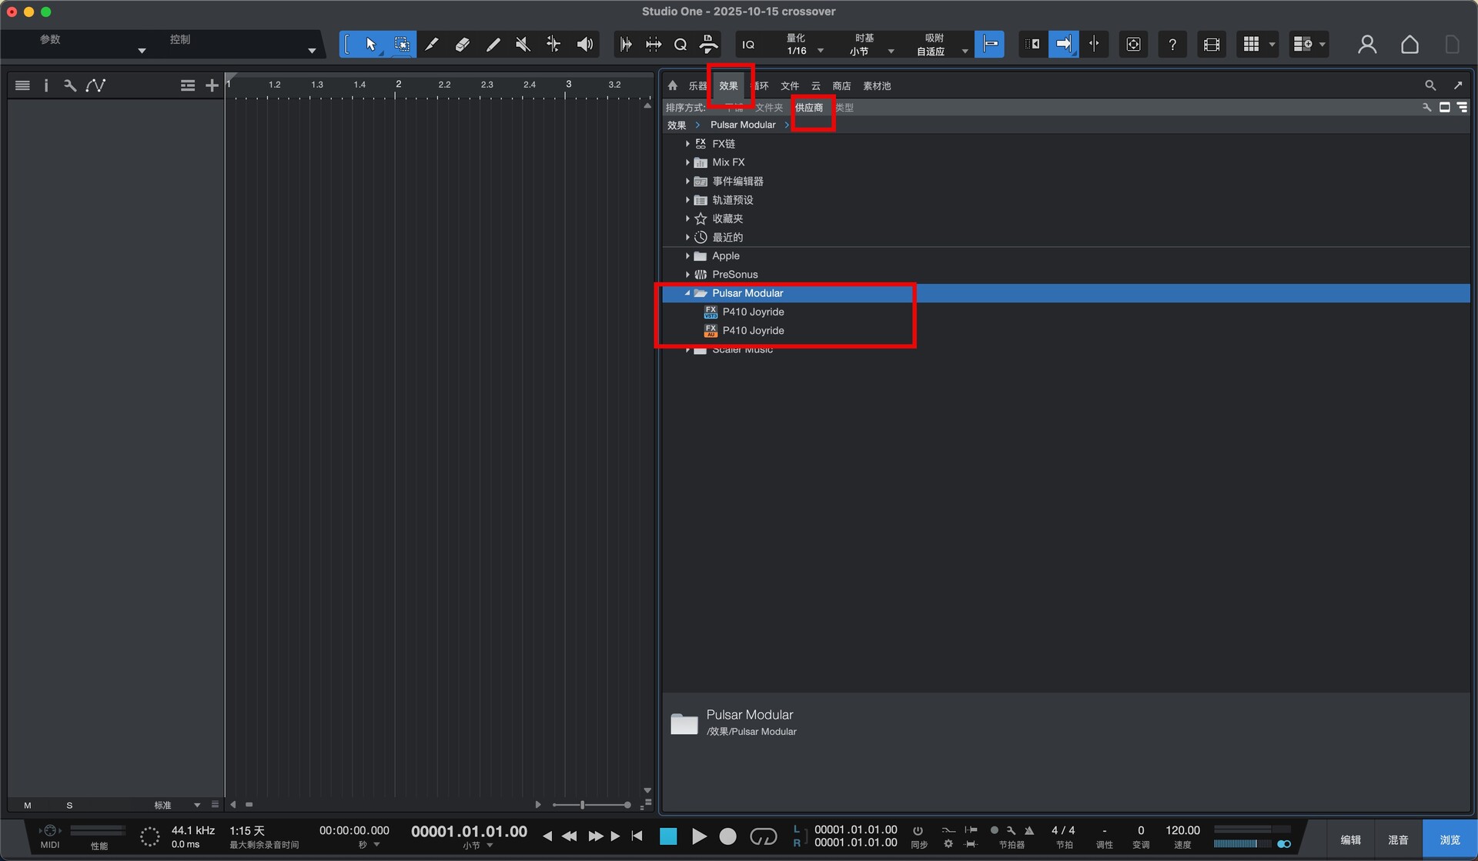Select the Mute tool
The height and width of the screenshot is (861, 1478).
click(523, 45)
